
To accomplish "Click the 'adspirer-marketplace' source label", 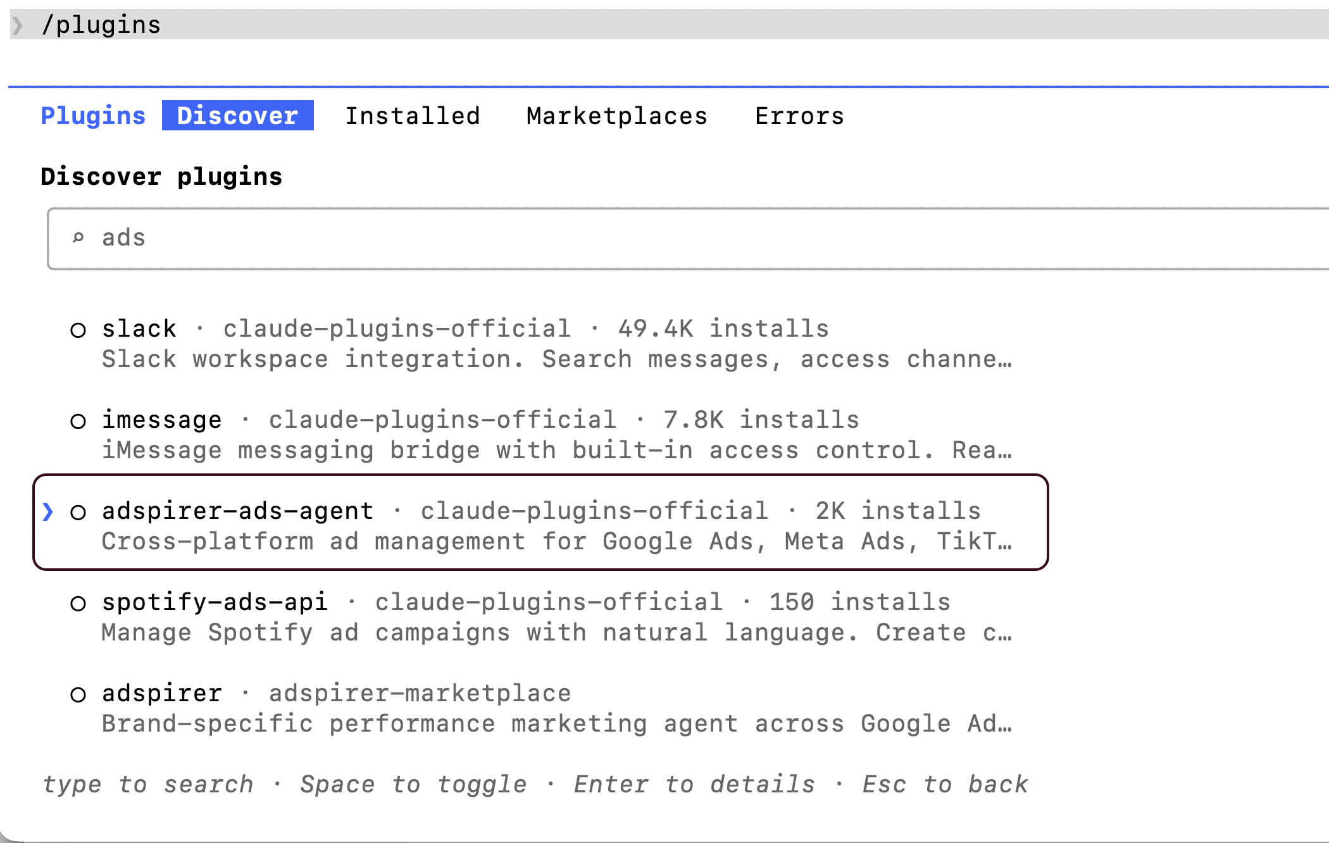I will coord(420,693).
